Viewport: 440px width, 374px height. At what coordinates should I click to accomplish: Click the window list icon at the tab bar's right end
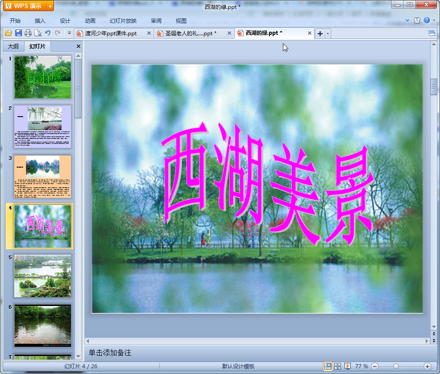432,34
